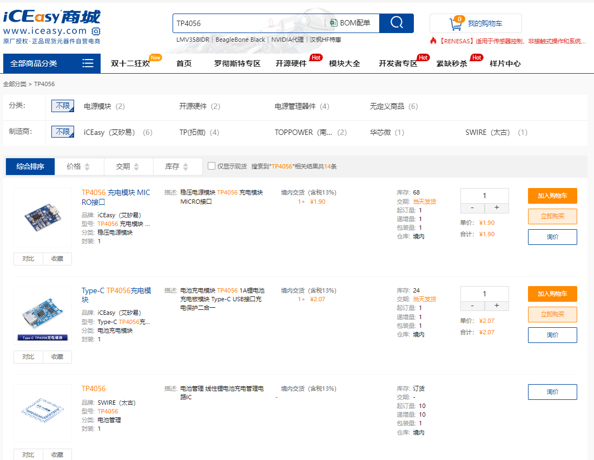The image size is (594, 460).
Task: Click 询价 for ¥1.90 product
Action: click(x=552, y=237)
